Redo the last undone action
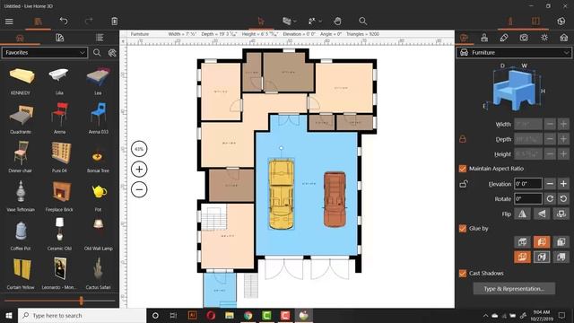574x323 pixels. (89, 22)
